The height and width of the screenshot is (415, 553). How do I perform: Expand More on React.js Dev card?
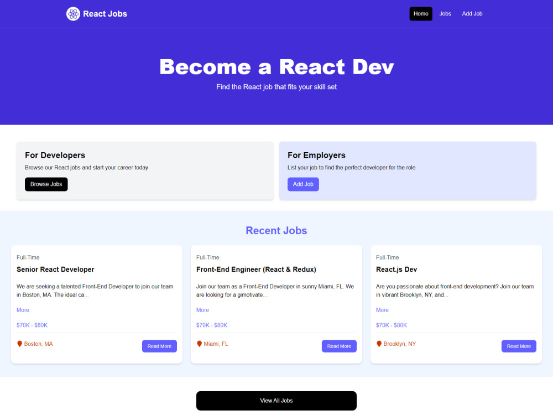point(382,310)
